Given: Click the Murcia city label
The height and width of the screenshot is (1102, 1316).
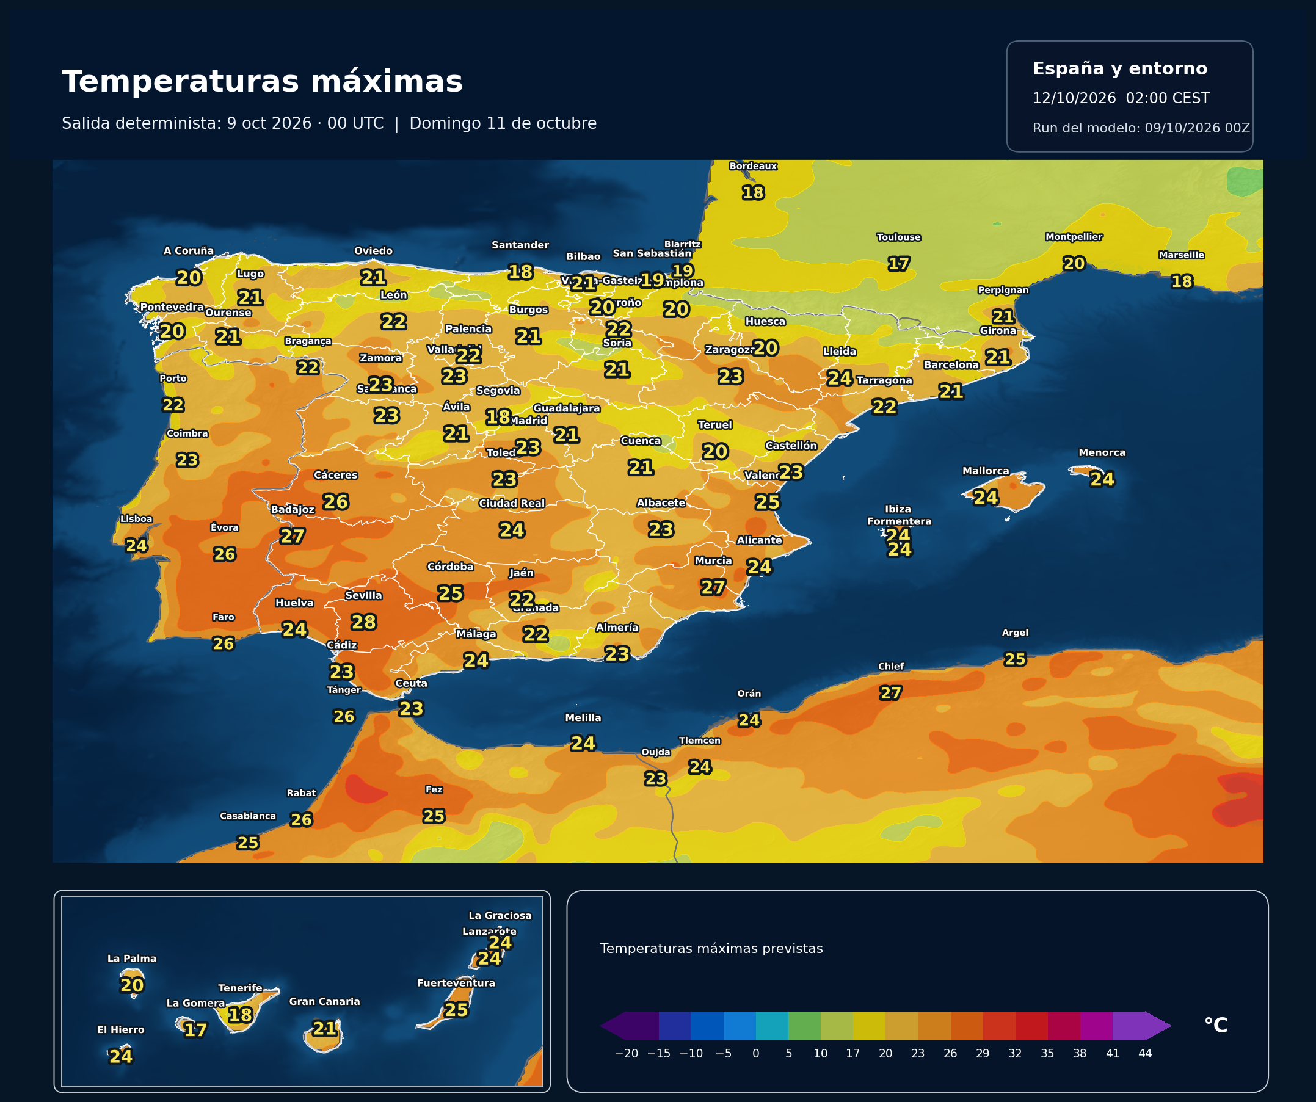Looking at the screenshot, I should (713, 560).
